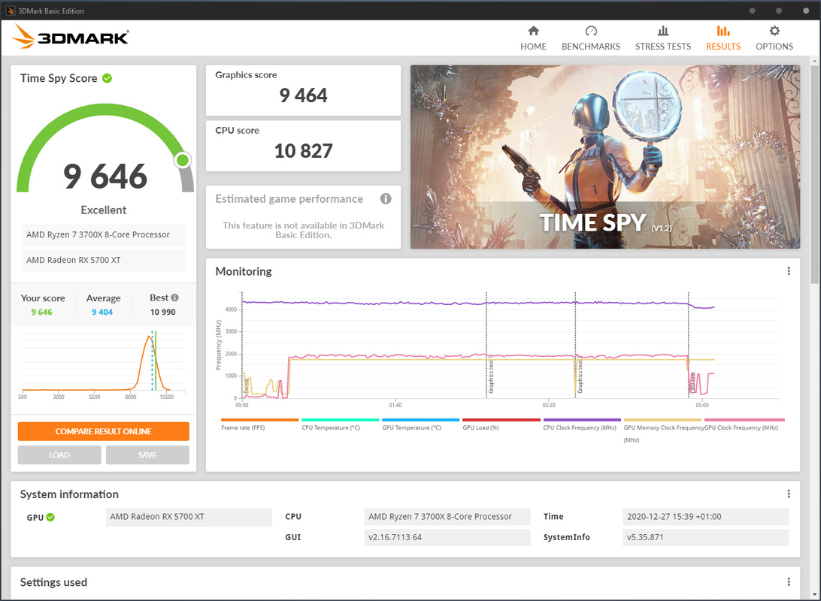Toggle GPU Temperature legend entry
Screen dimensions: 821x601
(420, 424)
